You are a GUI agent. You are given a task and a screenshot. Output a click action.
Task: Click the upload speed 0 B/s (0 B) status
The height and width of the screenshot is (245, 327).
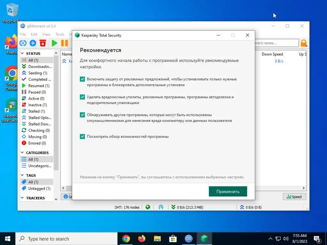tap(251, 207)
